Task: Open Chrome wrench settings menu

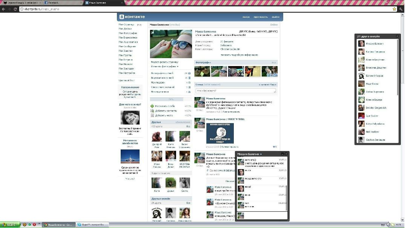Action: tap(400, 9)
